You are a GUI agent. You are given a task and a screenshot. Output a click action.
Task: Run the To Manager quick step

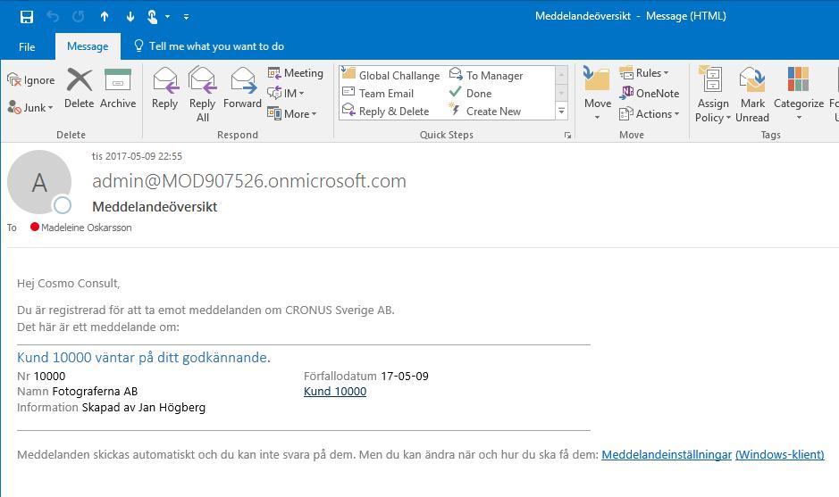(486, 75)
